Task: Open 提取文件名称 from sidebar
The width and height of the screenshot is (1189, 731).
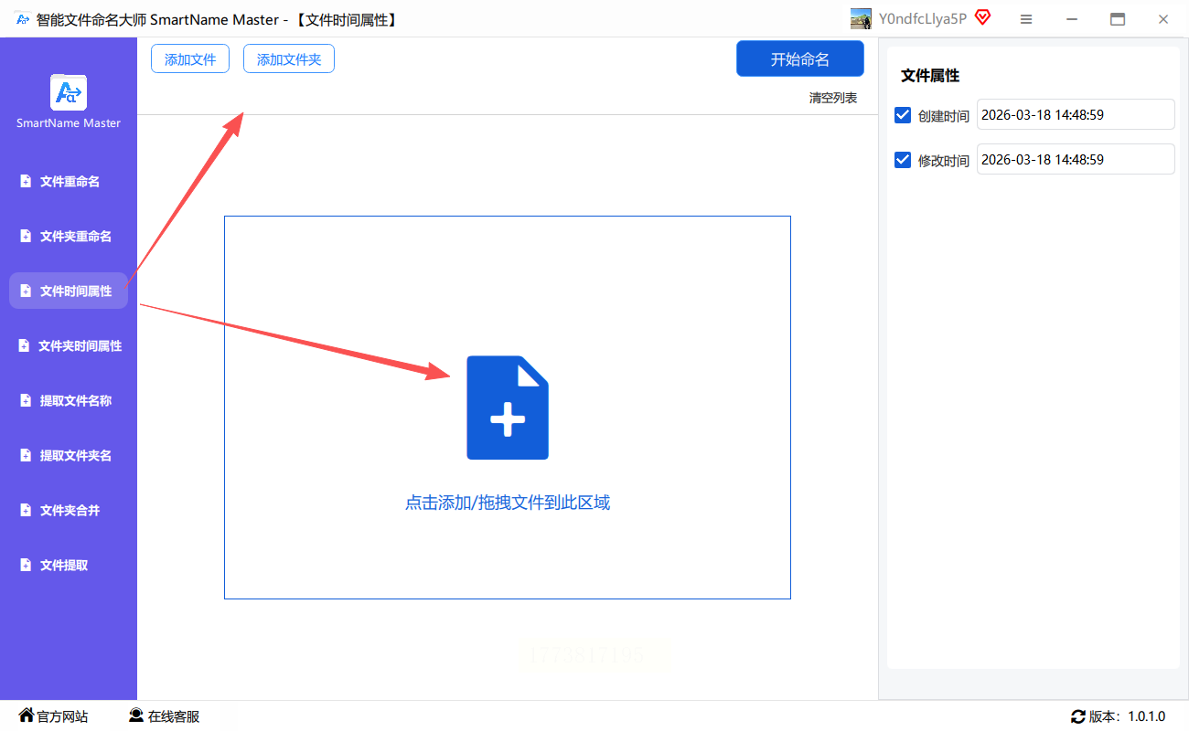Action: [69, 400]
